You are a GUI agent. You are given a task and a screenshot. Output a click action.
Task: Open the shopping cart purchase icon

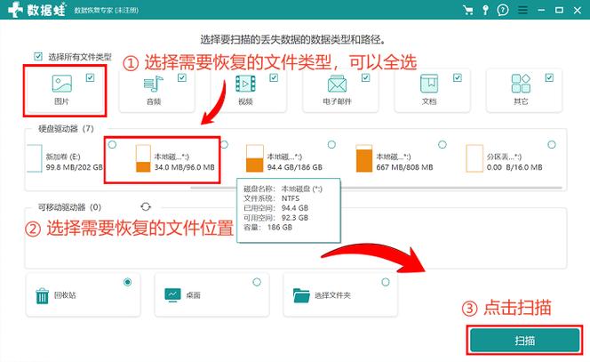(x=468, y=10)
